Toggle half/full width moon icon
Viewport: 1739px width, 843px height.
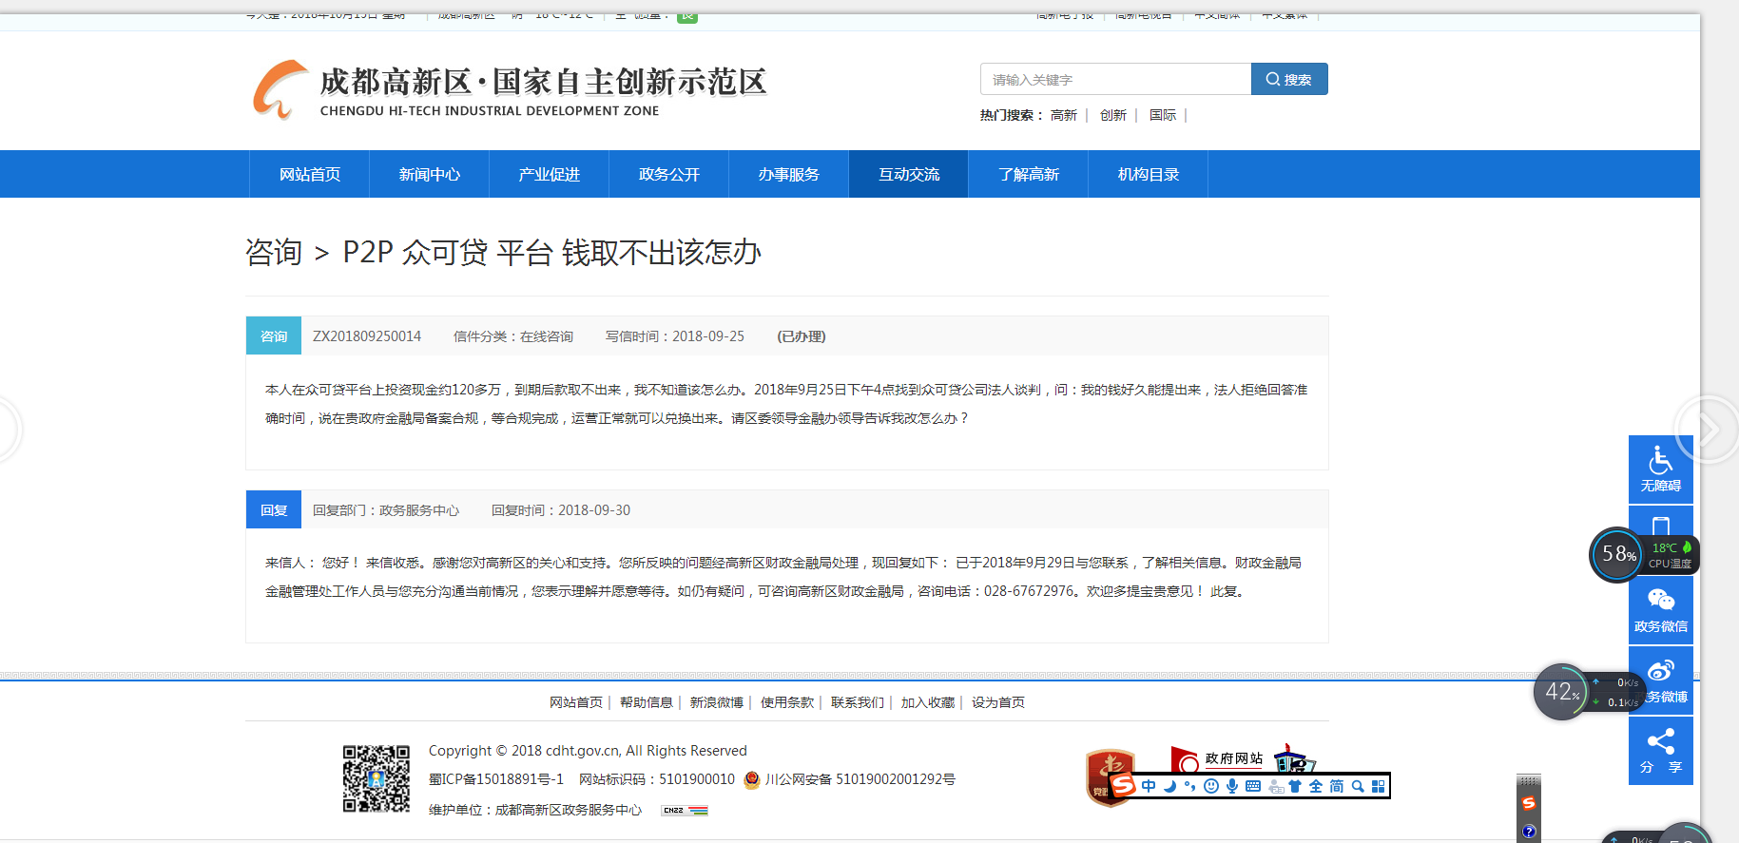1169,786
